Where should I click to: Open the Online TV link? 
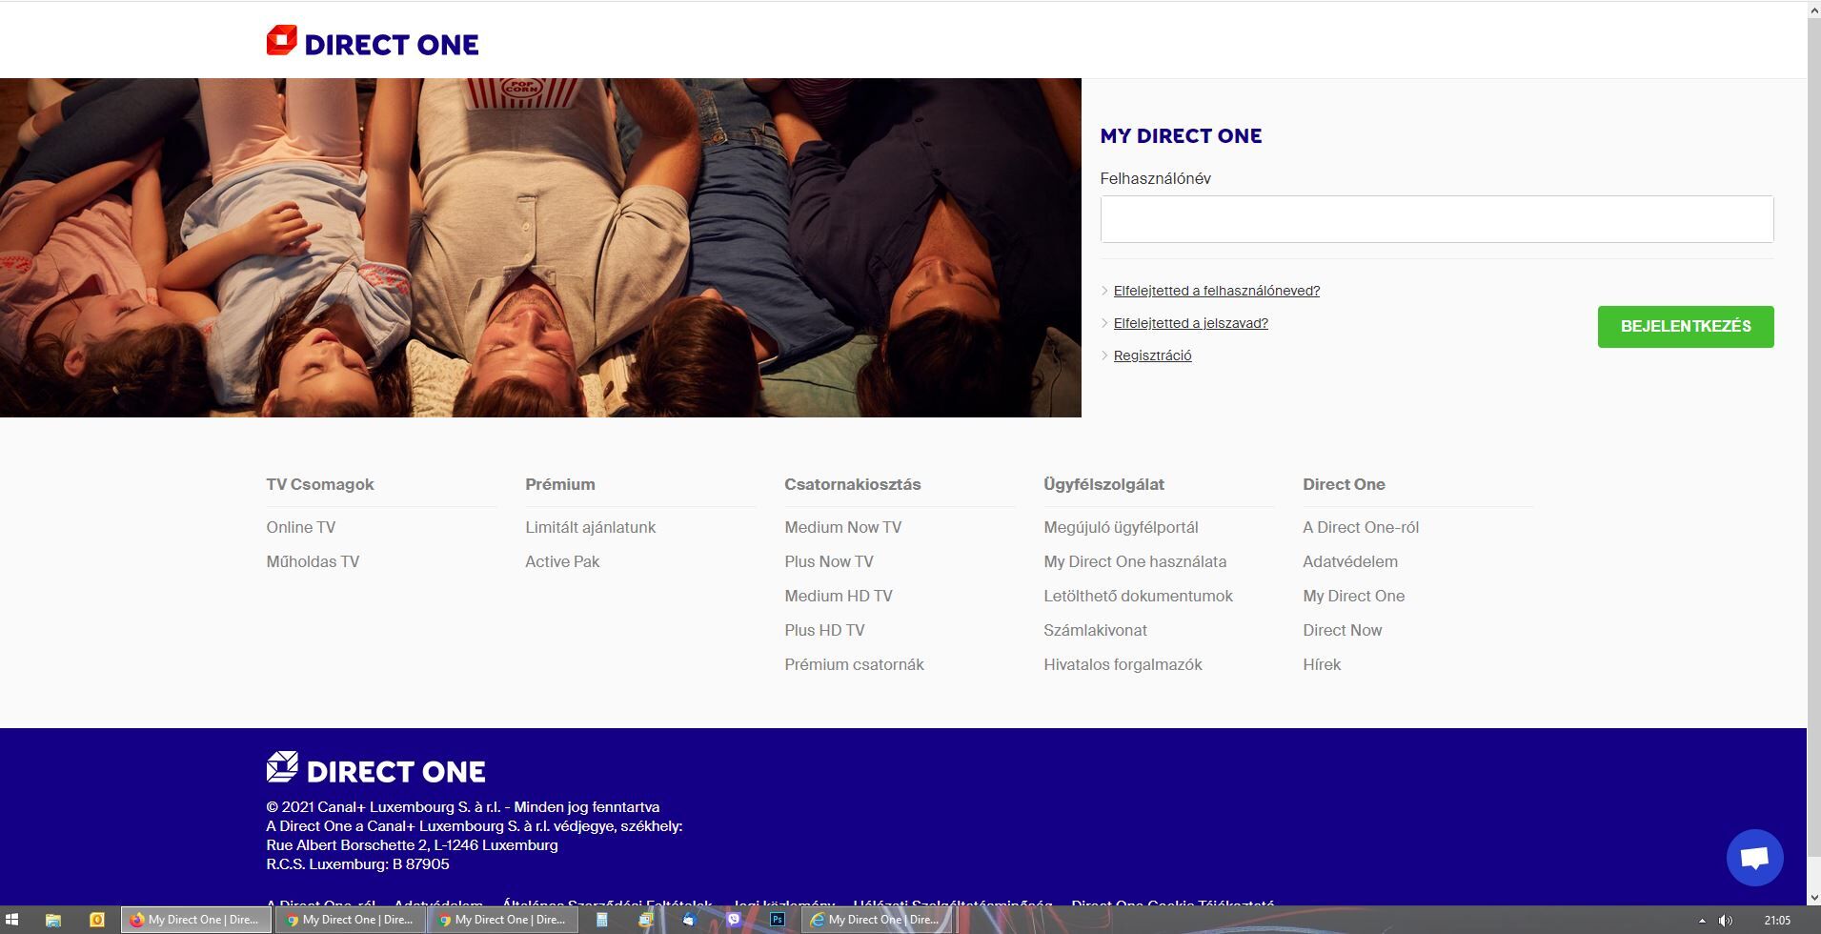[301, 527]
